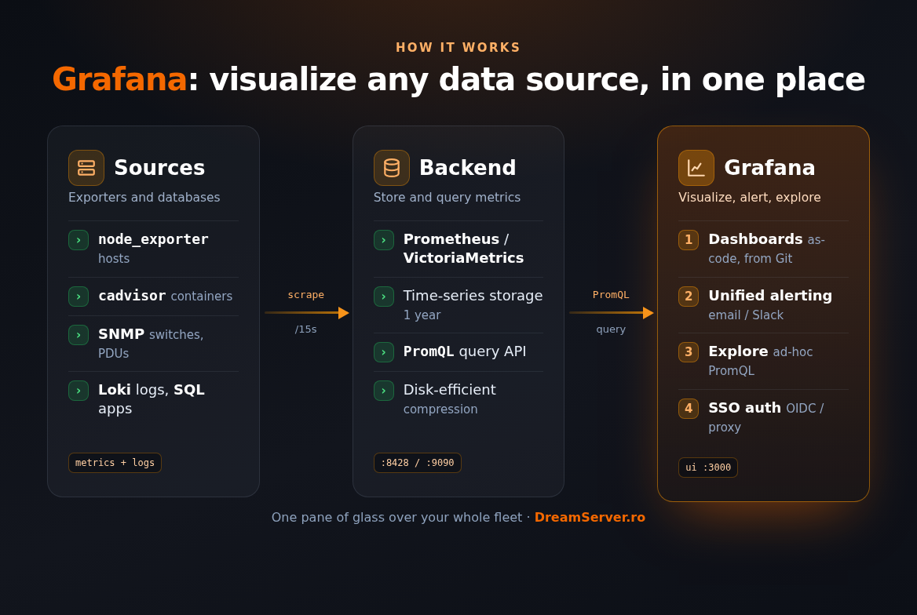
Task: Click the 'SNMP' text
Action: click(x=121, y=334)
